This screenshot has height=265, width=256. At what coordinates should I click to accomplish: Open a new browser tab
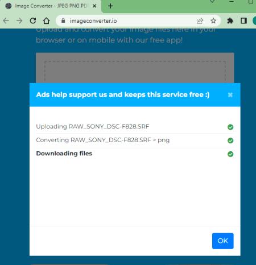(x=110, y=6)
